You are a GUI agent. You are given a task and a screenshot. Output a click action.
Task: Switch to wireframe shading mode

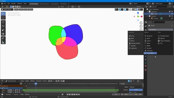[x=133, y=10]
